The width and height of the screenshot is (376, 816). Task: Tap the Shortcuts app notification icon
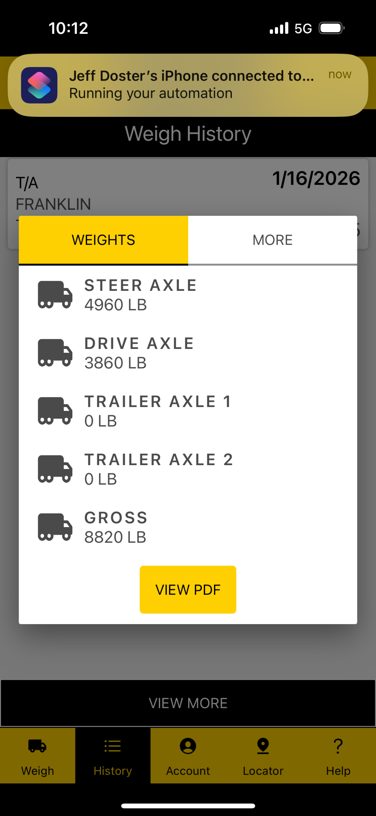39,85
